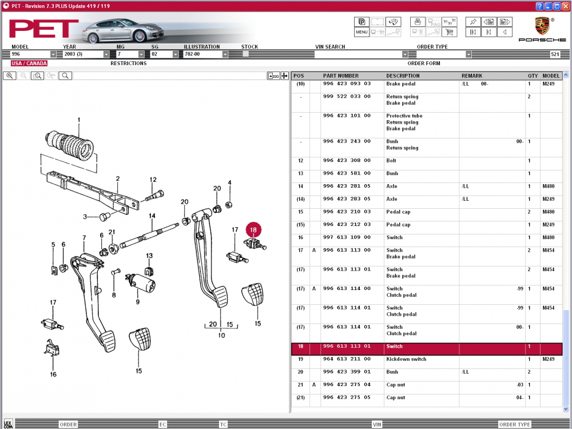
Task: Toggle the STOCK checkbox
Action: 245,54
